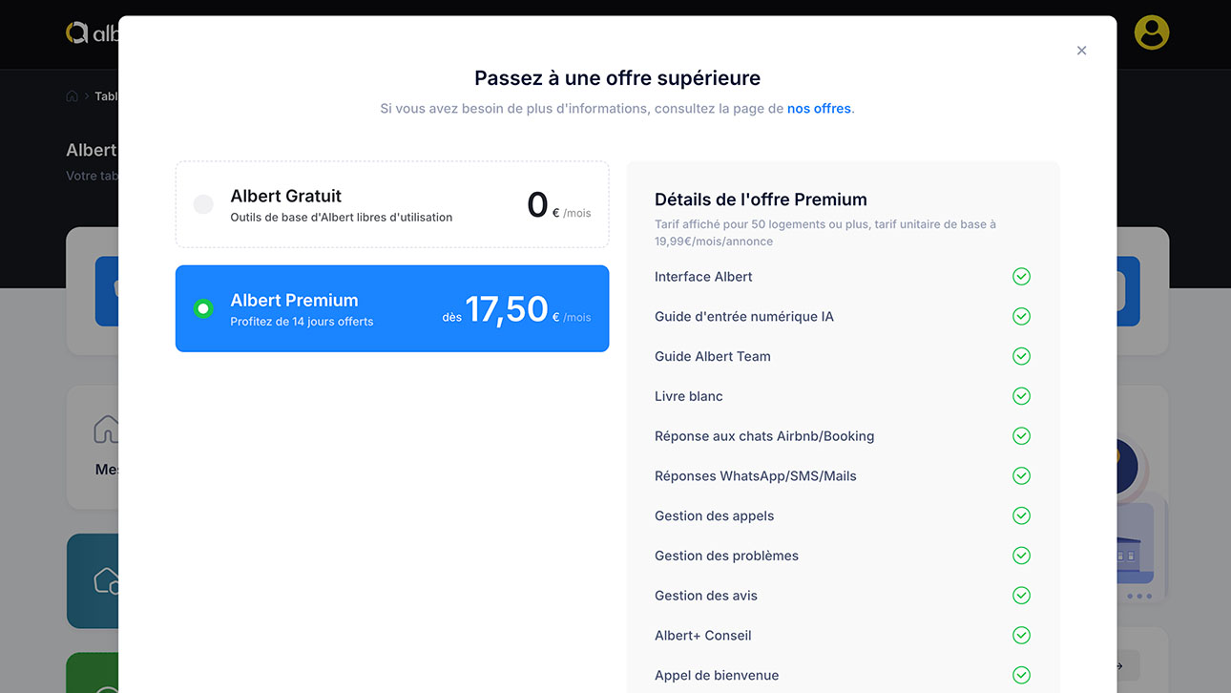Click the Gestion des problèmes checkmark
The height and width of the screenshot is (693, 1231).
click(1021, 556)
